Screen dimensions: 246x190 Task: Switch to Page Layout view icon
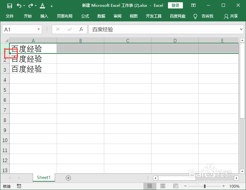(x=163, y=186)
